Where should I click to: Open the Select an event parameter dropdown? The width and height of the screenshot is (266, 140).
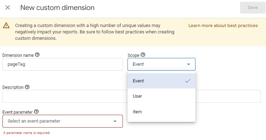point(63,121)
